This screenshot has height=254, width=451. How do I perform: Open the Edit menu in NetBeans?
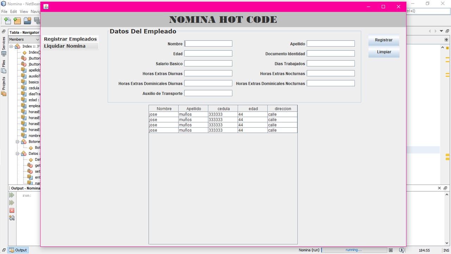13,11
